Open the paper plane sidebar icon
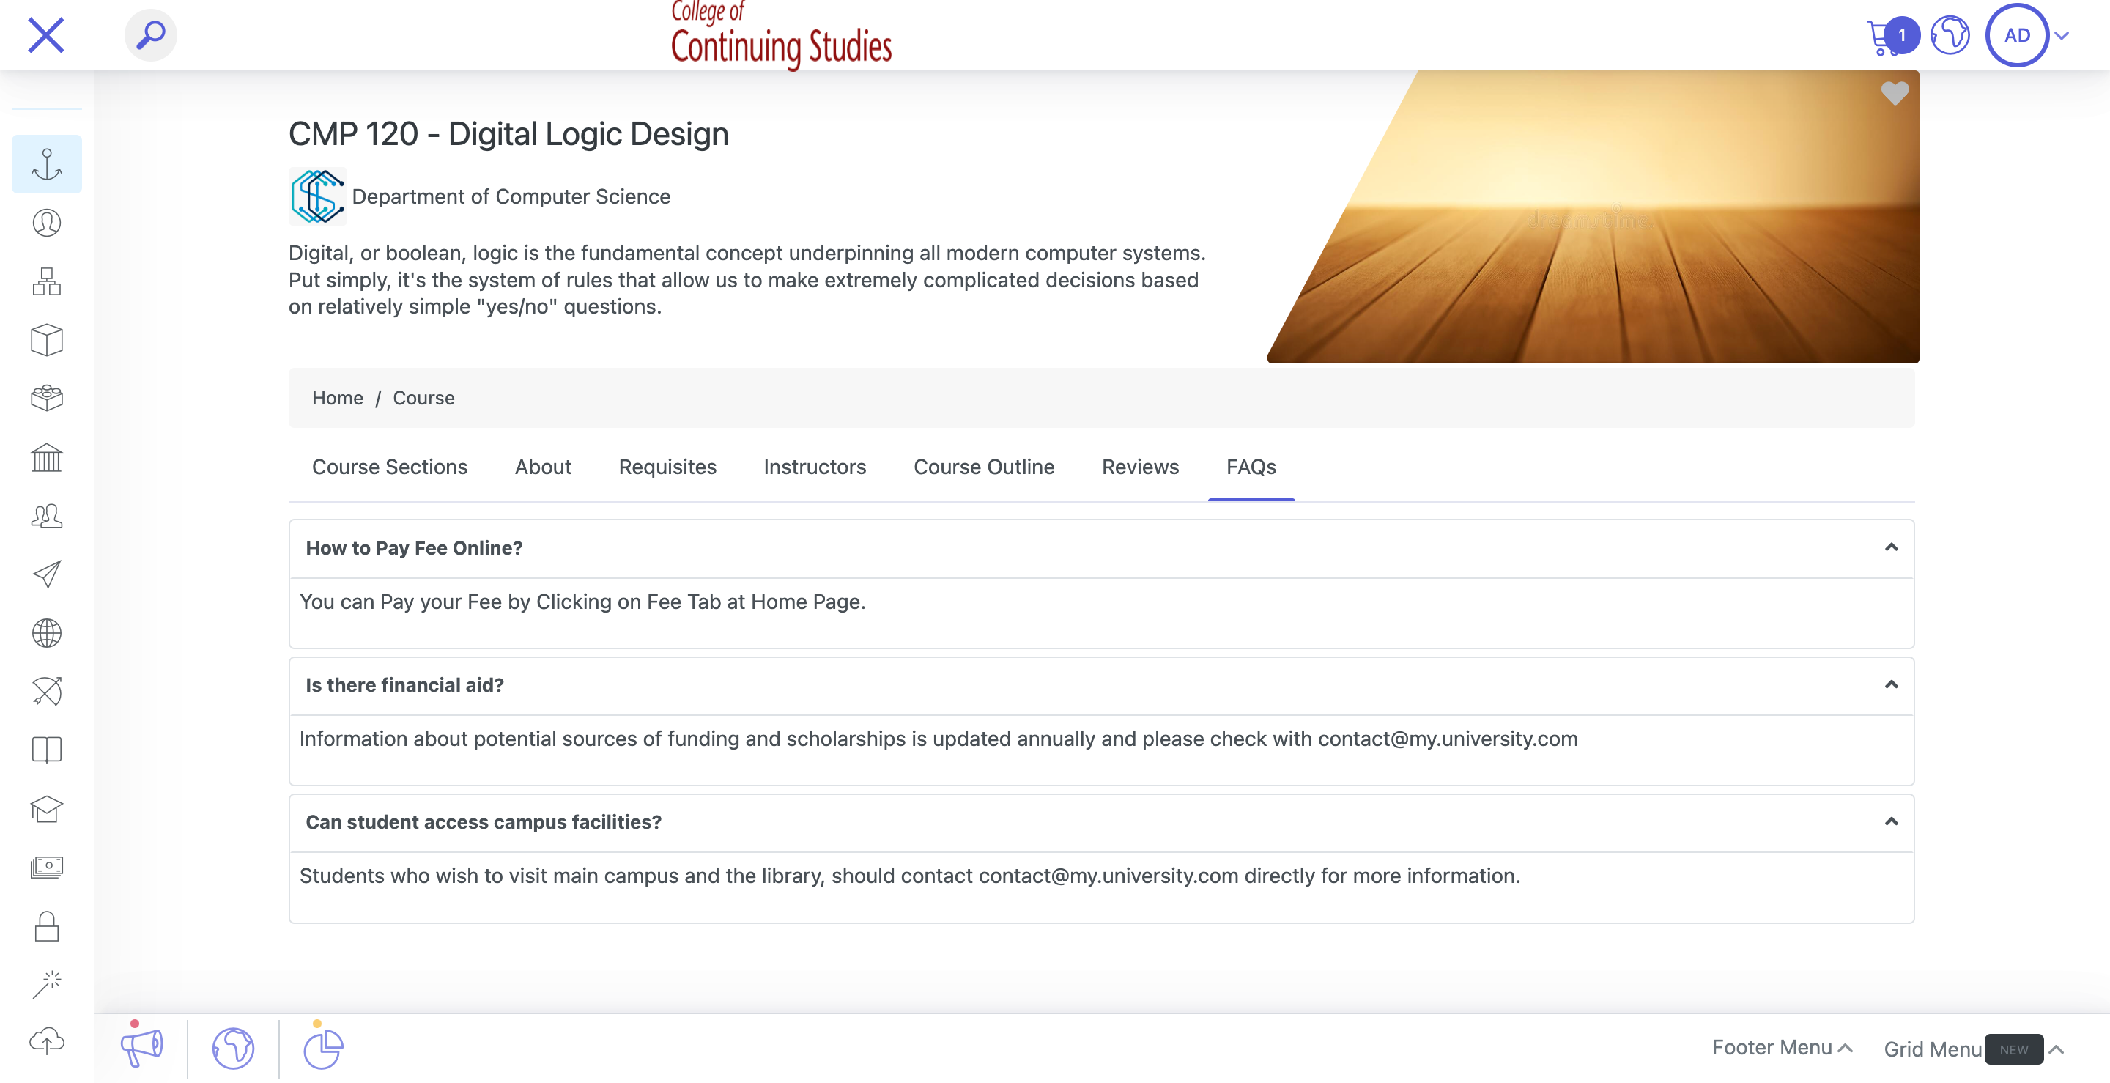Screen dimensions: 2110x1083 (47, 574)
